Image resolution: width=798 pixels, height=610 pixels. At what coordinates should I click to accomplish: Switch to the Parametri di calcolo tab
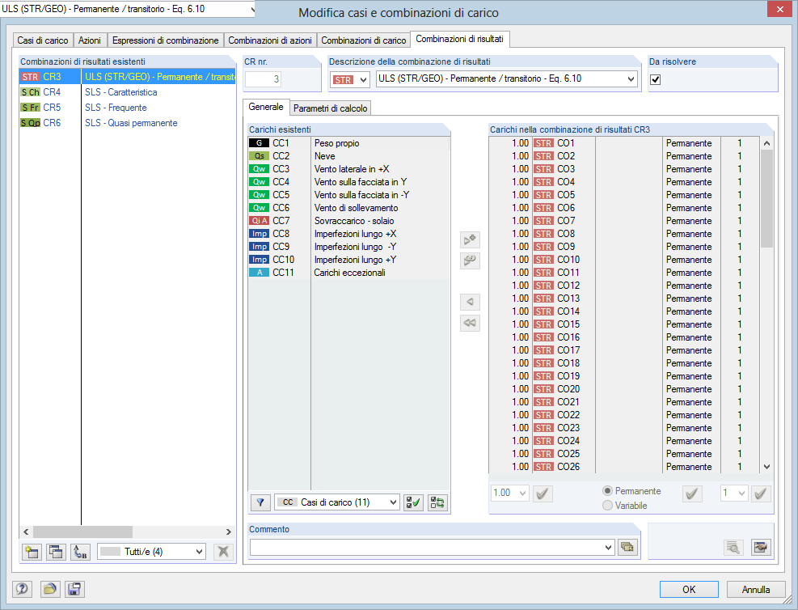331,108
